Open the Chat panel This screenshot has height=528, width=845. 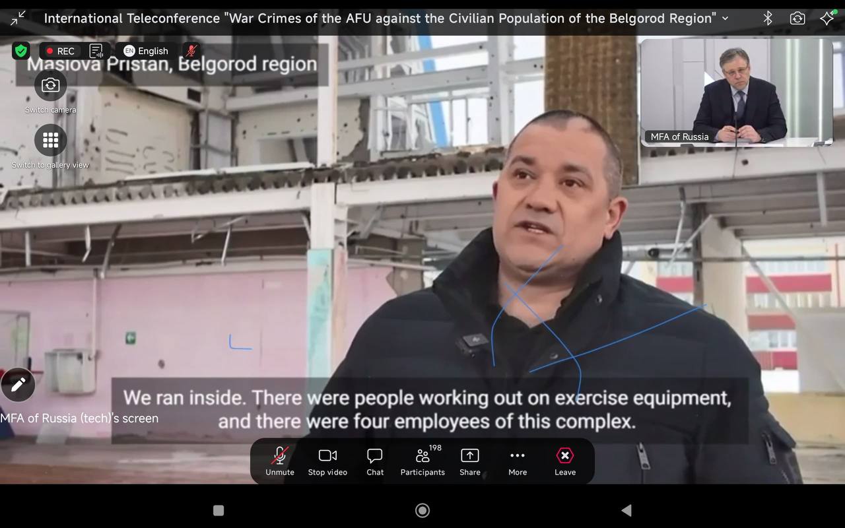375,461
